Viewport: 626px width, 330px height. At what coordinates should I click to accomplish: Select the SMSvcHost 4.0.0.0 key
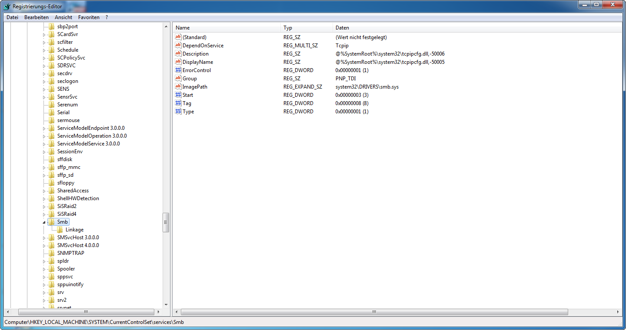pyautogui.click(x=78, y=245)
